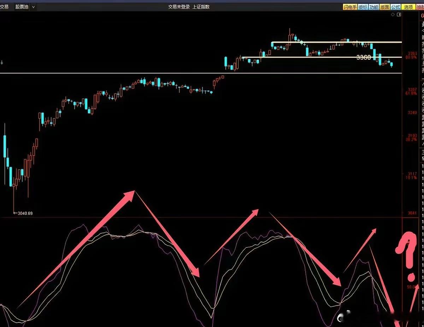Click the 3368 price label on the chart
The width and height of the screenshot is (424, 327).
click(x=364, y=57)
